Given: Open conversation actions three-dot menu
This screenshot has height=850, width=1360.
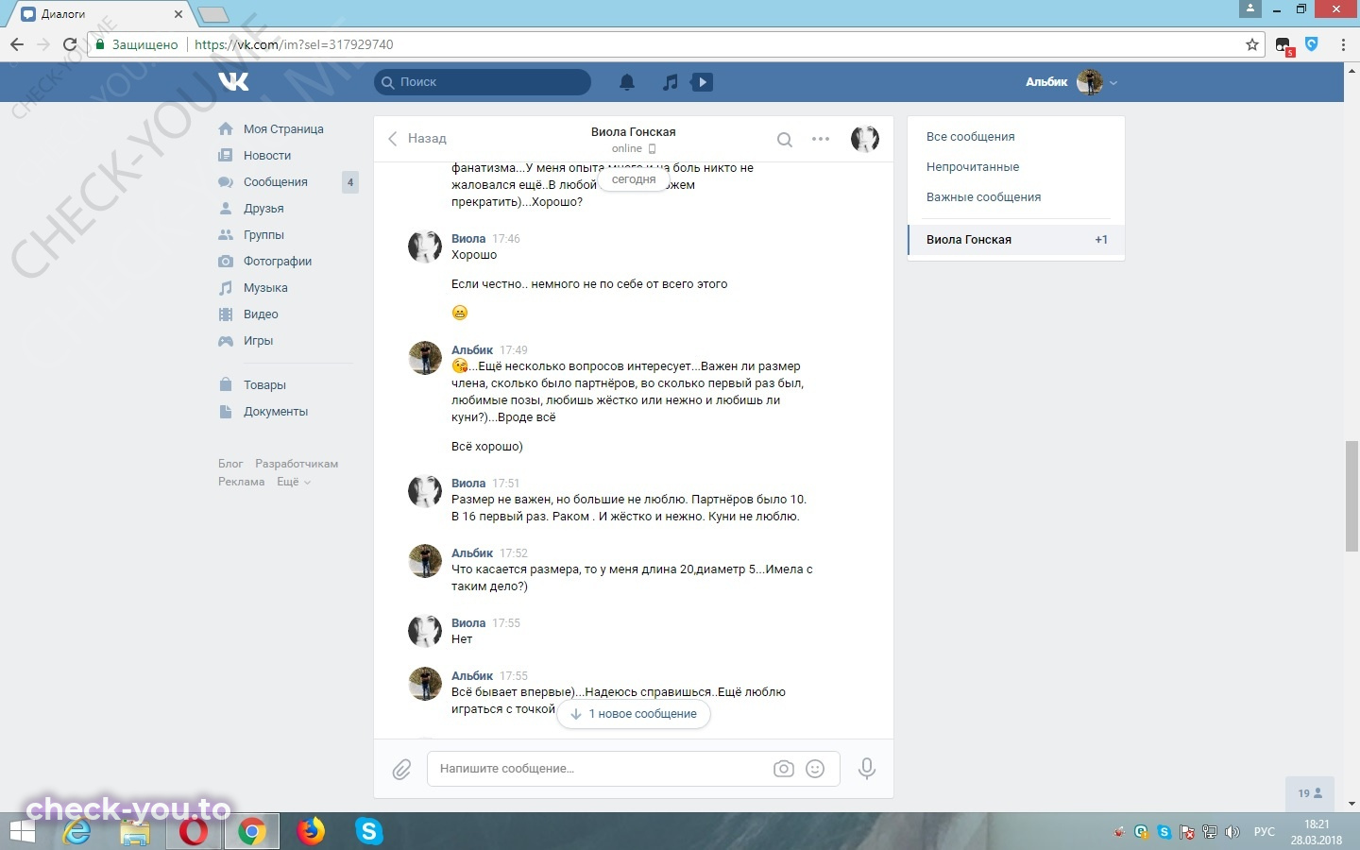Looking at the screenshot, I should (x=821, y=139).
